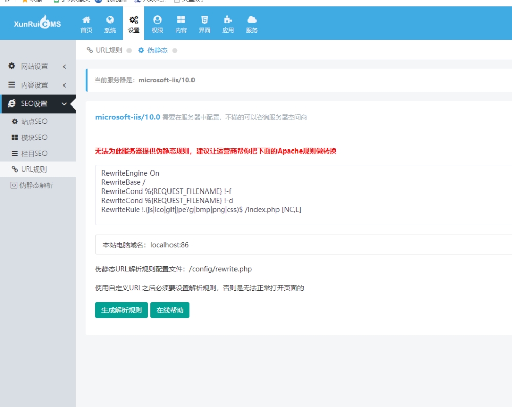Expand the 网站设置 chevron

point(65,66)
